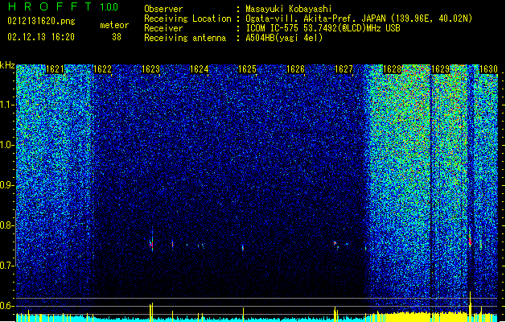
Task: Click the 0.9 kHz axis label
Action: click(7, 185)
